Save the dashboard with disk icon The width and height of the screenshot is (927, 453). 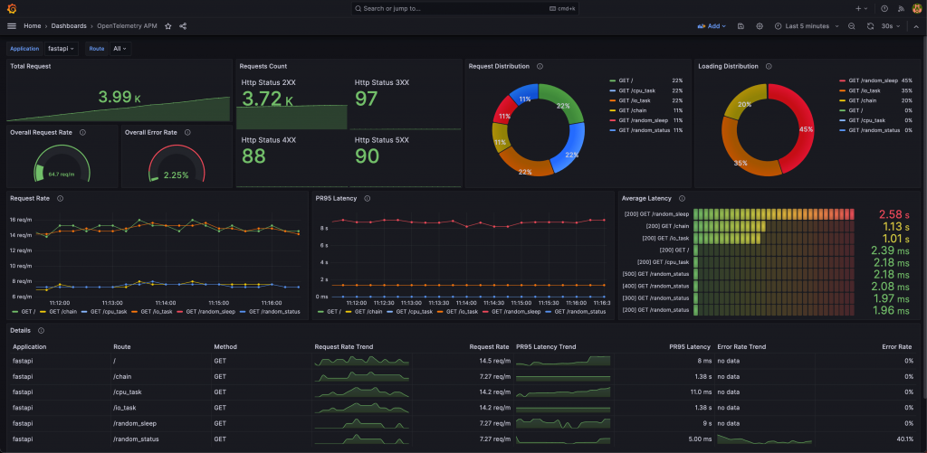click(x=741, y=26)
